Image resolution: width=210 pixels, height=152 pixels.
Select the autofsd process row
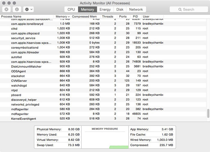pyautogui.click(x=103, y=57)
